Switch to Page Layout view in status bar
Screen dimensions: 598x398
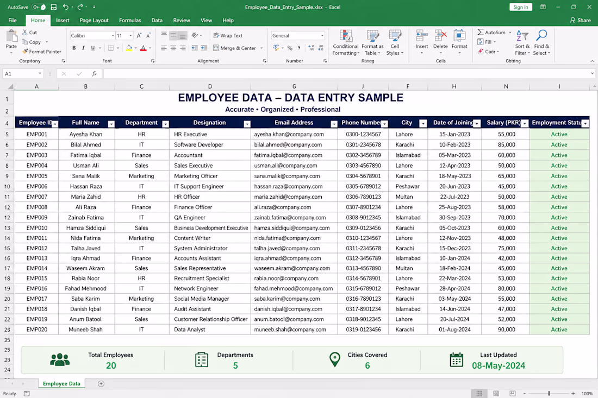pos(496,393)
